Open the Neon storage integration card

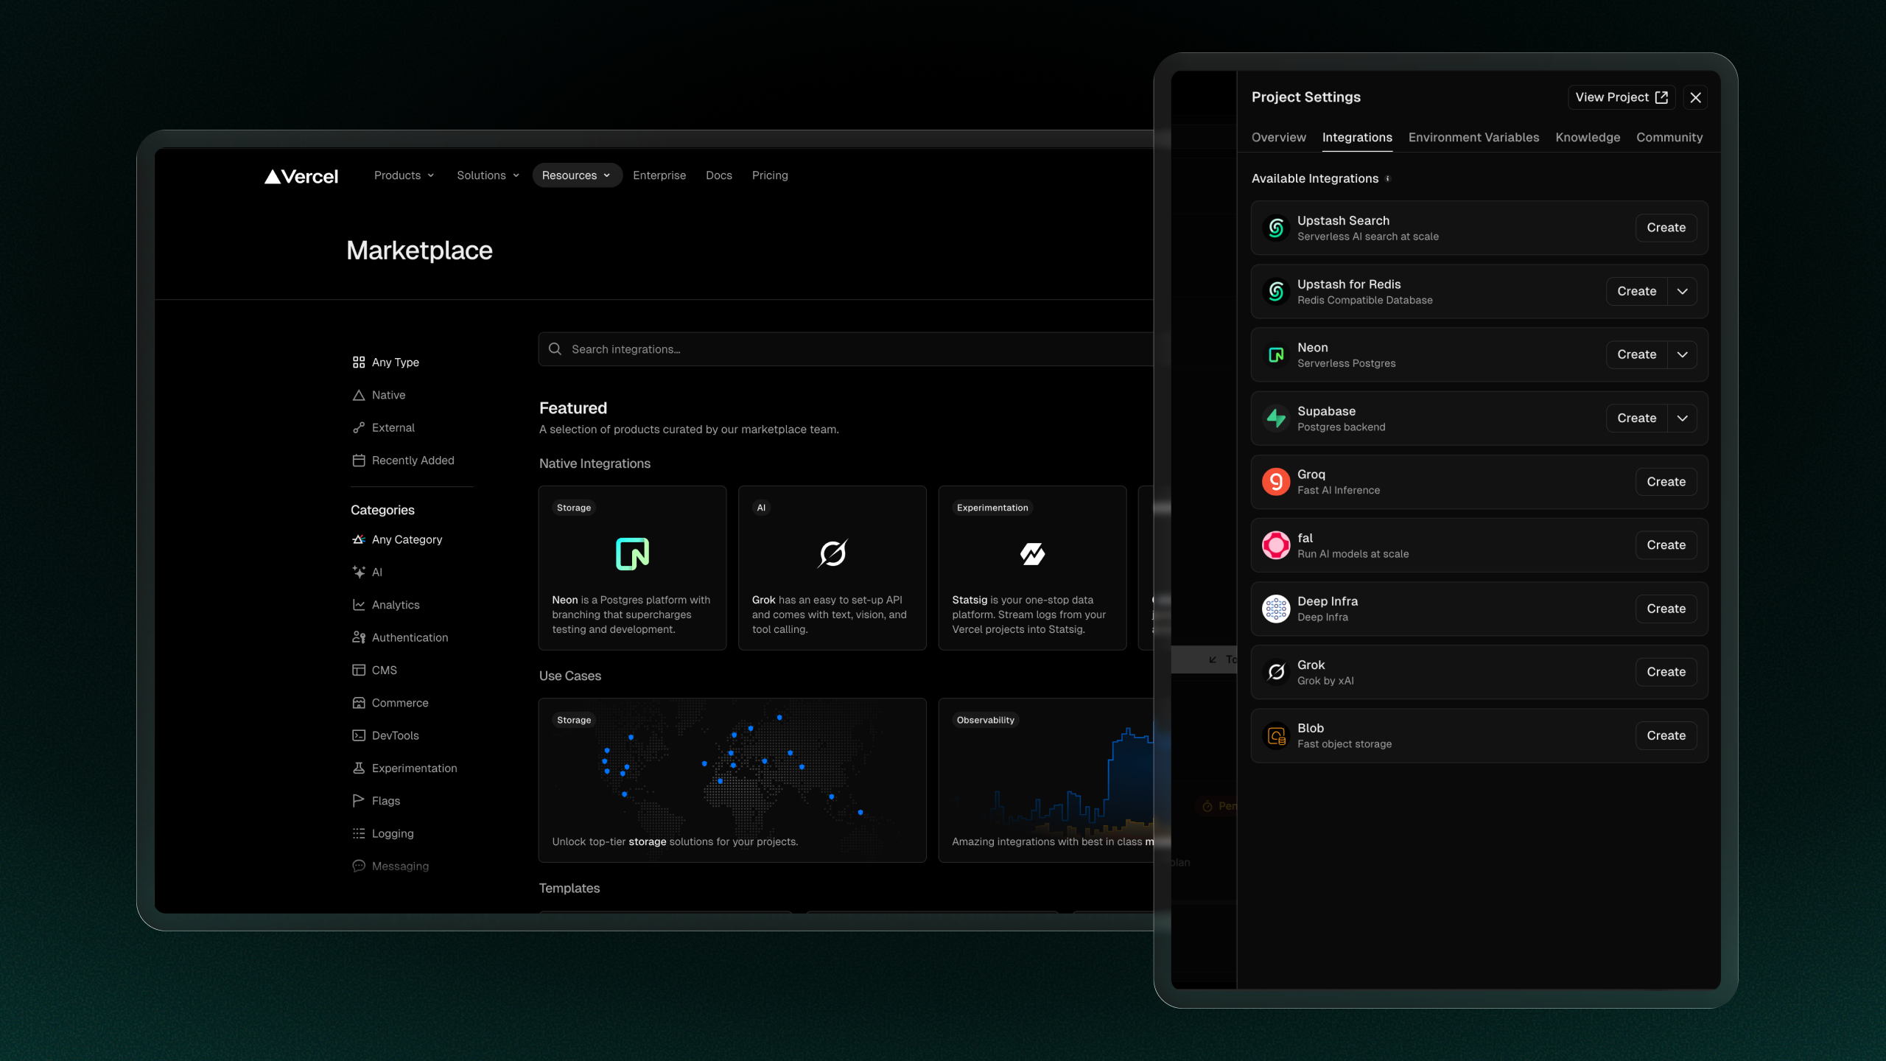click(632, 567)
